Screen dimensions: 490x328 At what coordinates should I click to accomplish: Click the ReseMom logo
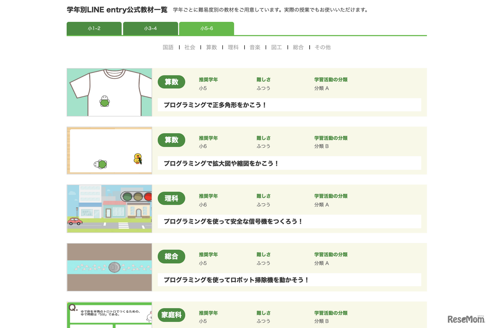466,319
